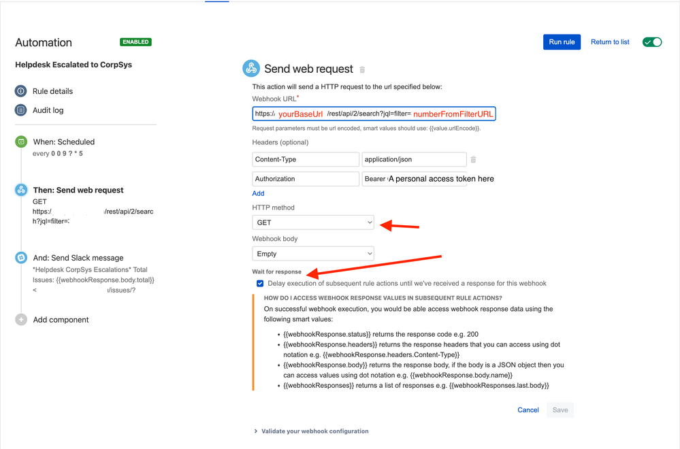
Task: Open Rule details in sidebar
Action: [52, 91]
